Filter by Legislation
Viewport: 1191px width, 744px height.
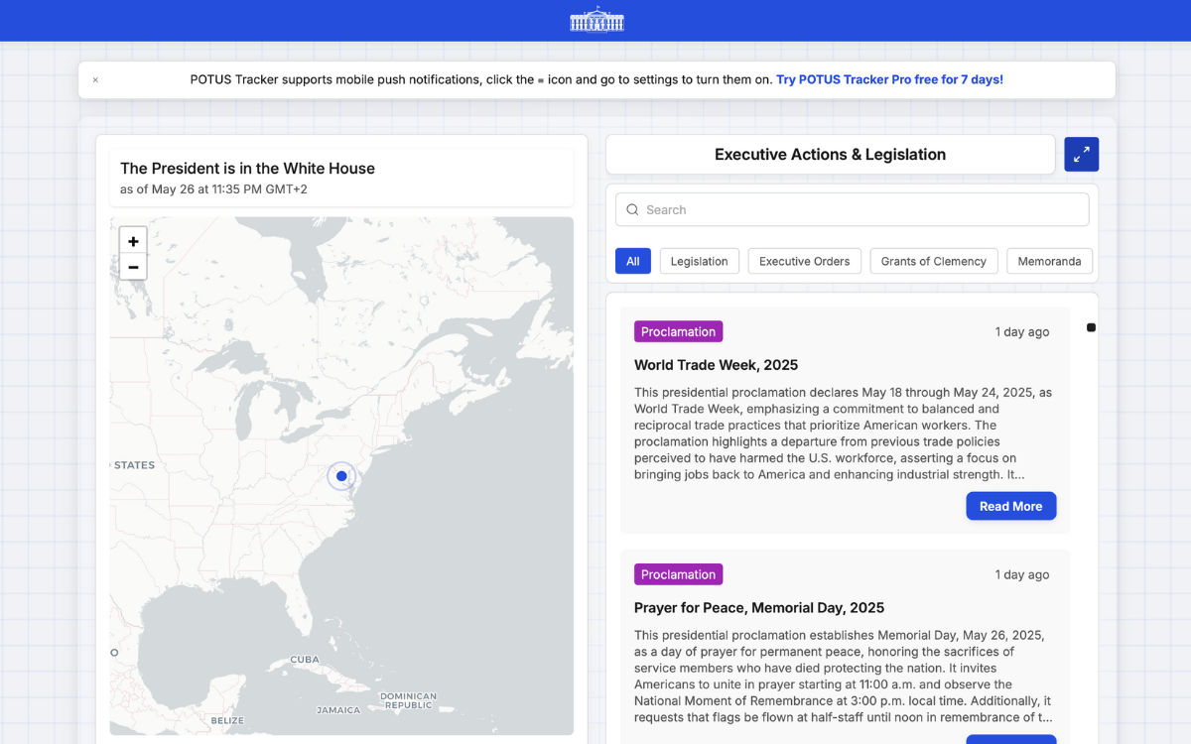point(699,261)
